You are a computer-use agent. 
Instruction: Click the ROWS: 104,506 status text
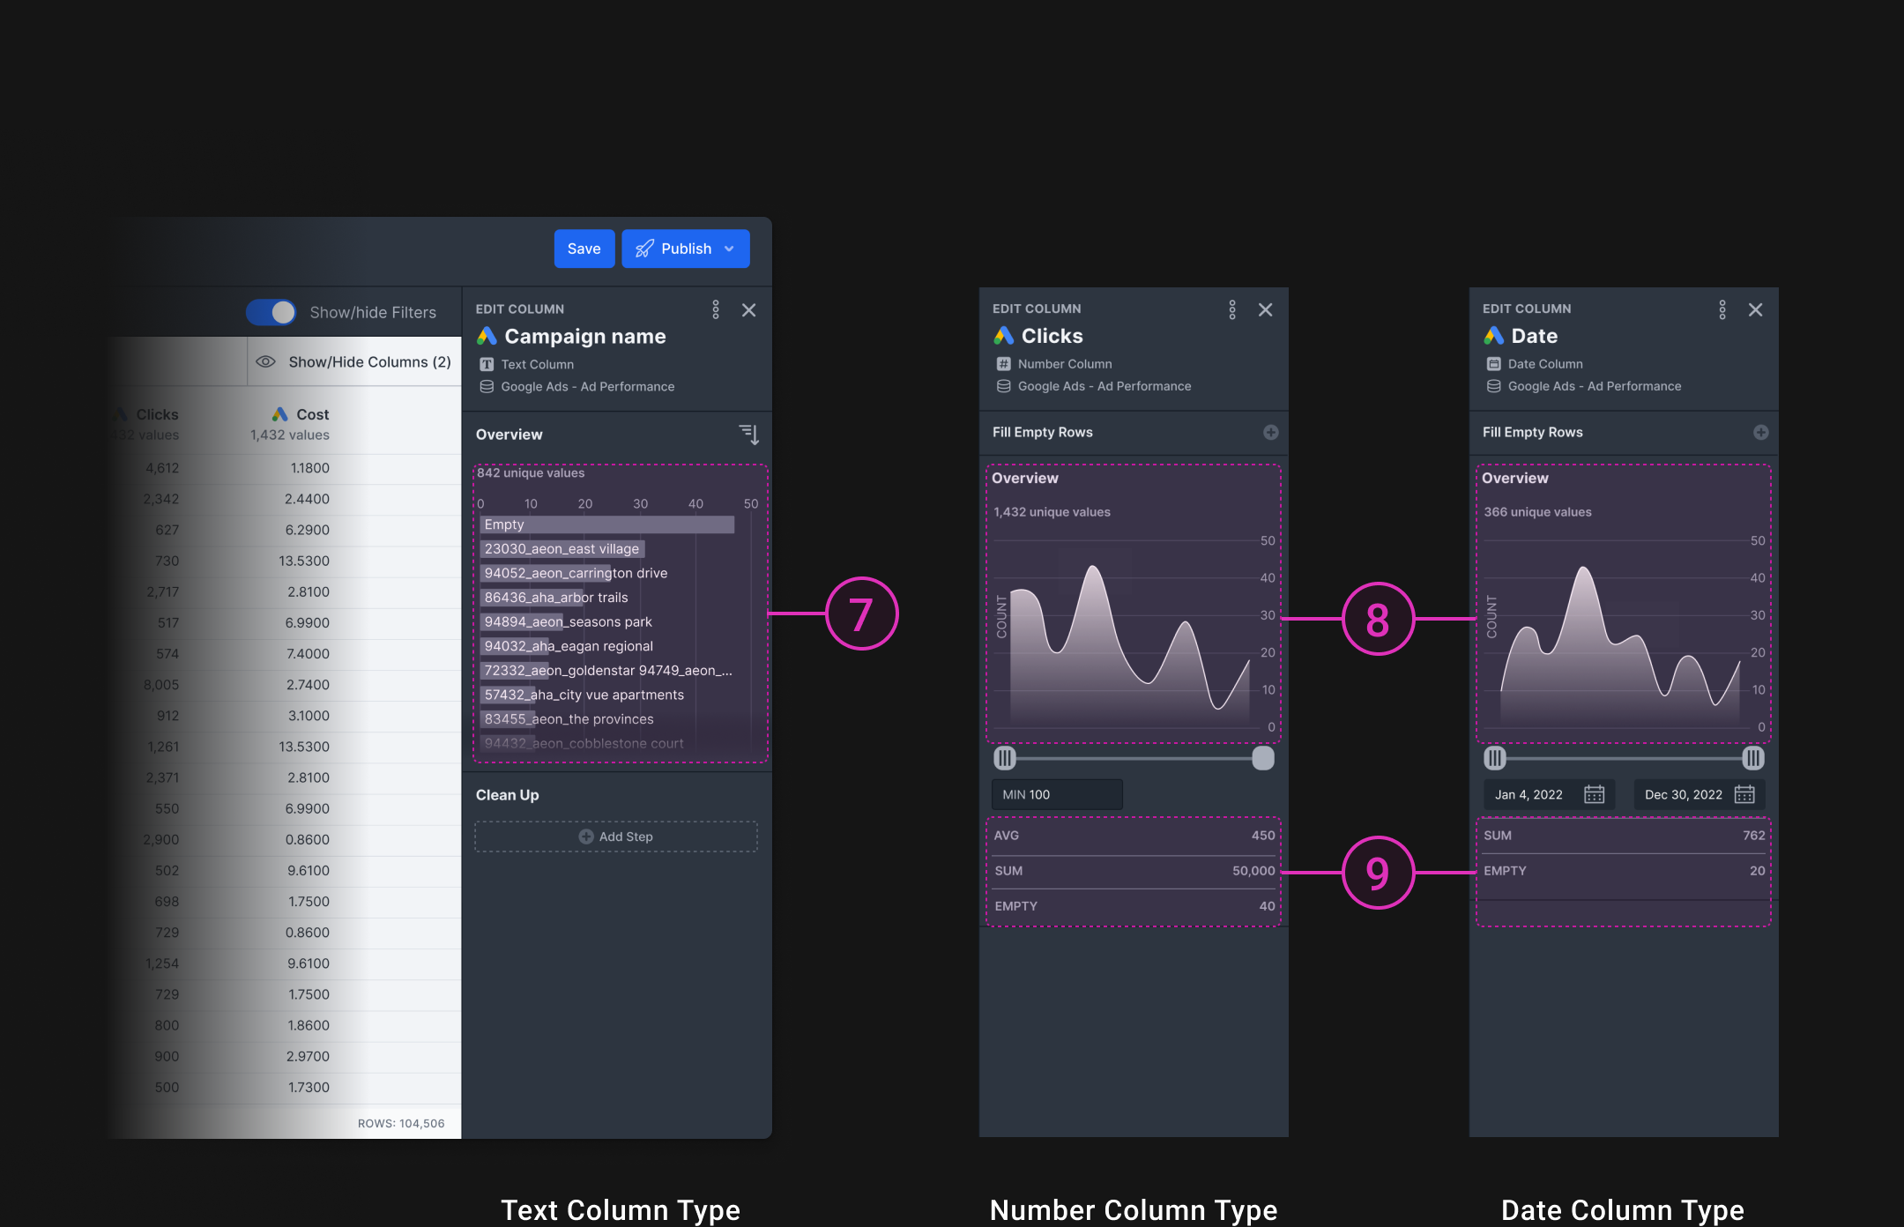401,1123
